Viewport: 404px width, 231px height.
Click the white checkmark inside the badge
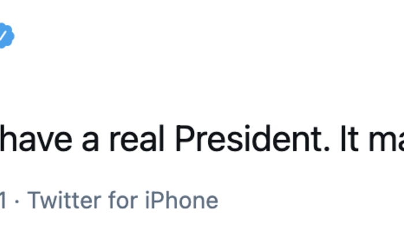coord(3,37)
